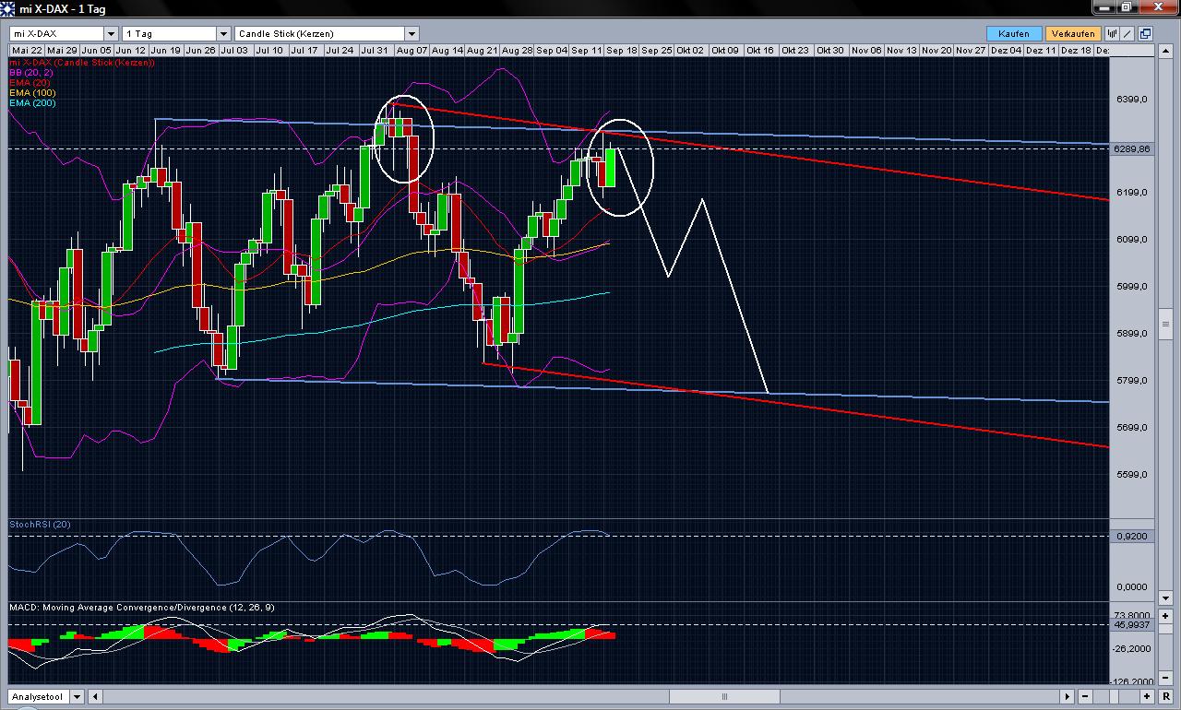
Task: Click the Aug 07 date on time axis
Action: (412, 50)
